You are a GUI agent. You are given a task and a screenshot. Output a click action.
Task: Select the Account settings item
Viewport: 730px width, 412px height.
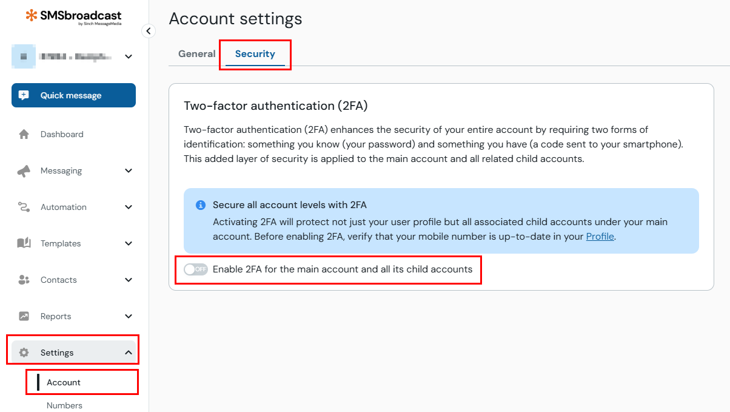(x=64, y=382)
